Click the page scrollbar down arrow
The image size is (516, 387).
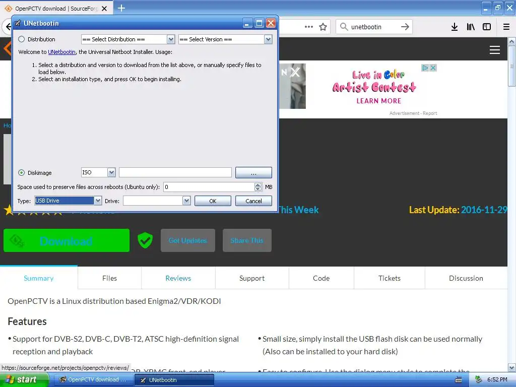coord(512,367)
